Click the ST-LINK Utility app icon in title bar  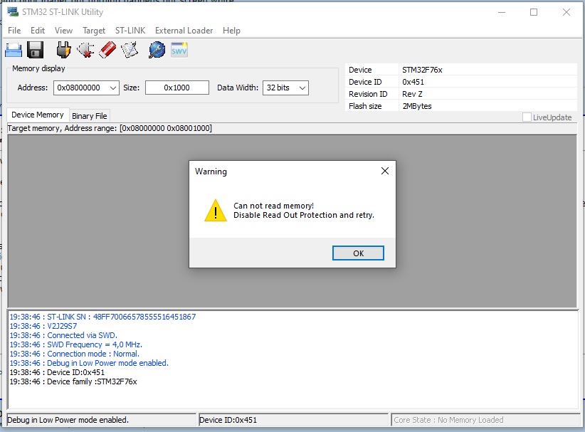pos(13,11)
